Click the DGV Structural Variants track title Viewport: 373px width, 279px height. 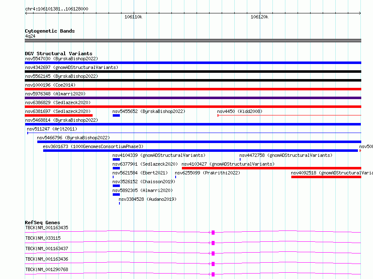point(59,54)
